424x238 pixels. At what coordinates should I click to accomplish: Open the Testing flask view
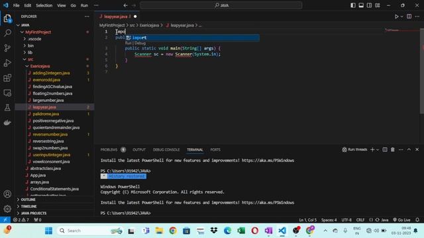[7, 107]
